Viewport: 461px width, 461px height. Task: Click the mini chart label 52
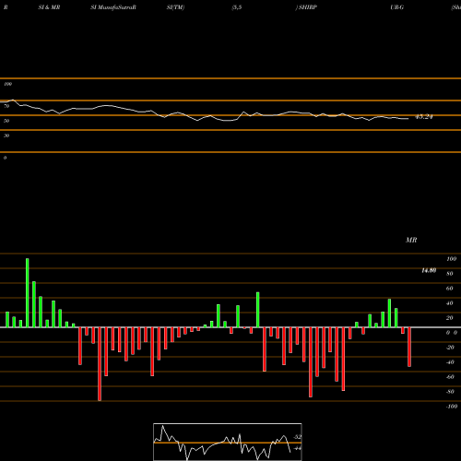[x=298, y=437]
